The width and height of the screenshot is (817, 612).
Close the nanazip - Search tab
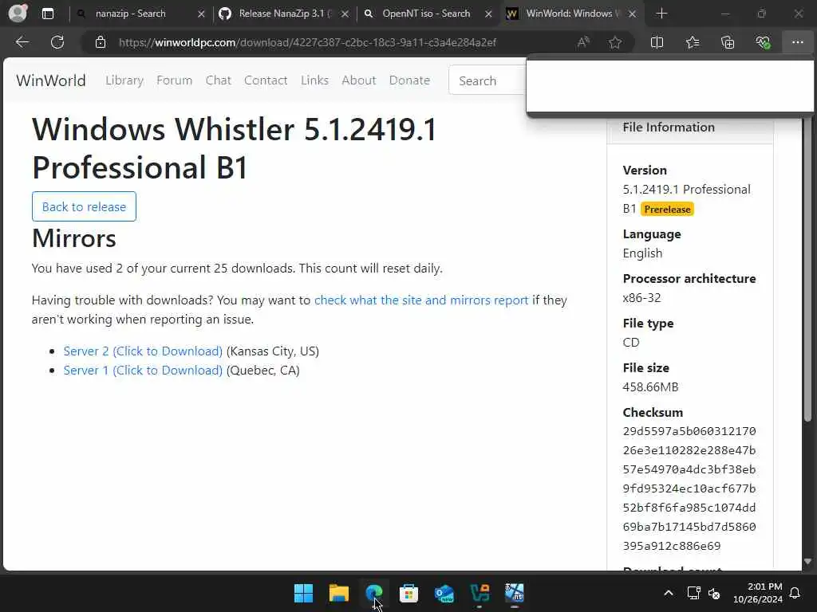(201, 14)
